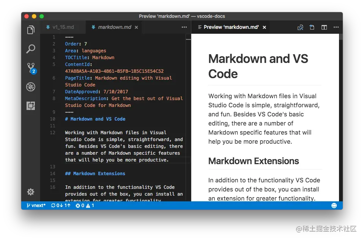The width and height of the screenshot is (364, 240).
Task: Synchronize changes 0 down 1 up
Action: tap(61, 205)
